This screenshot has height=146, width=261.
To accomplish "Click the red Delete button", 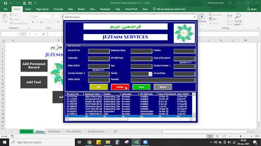I will [x=120, y=87].
